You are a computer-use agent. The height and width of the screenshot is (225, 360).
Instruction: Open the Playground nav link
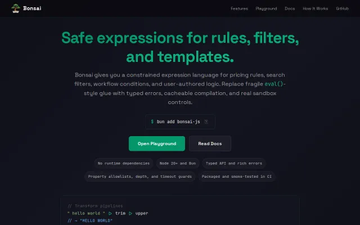click(x=266, y=8)
